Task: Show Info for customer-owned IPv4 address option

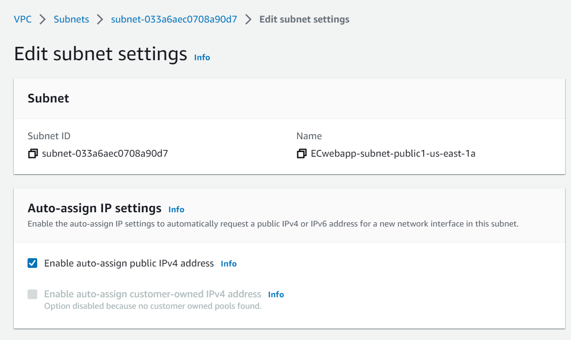Action: click(x=276, y=295)
